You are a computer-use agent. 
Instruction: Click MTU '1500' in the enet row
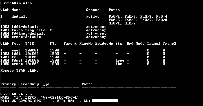[54, 50]
